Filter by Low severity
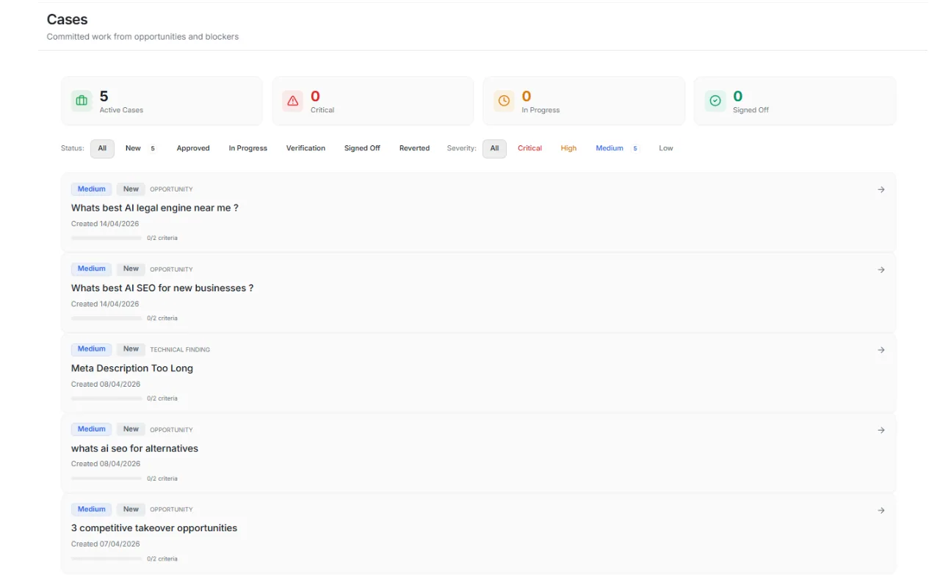The height and width of the screenshot is (587, 940). pos(666,148)
